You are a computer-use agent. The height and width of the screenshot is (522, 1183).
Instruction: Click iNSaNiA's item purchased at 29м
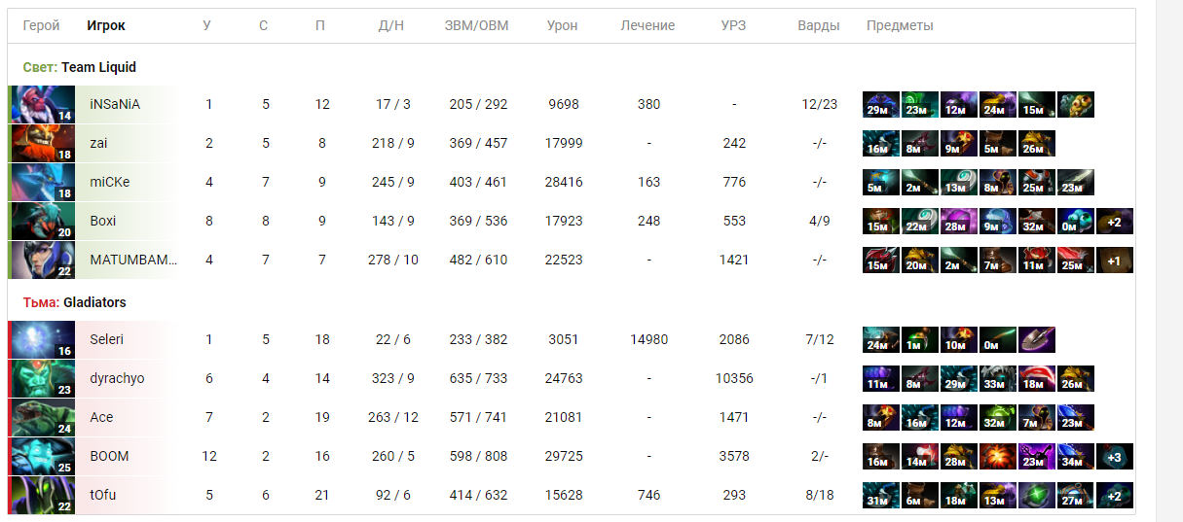881,105
